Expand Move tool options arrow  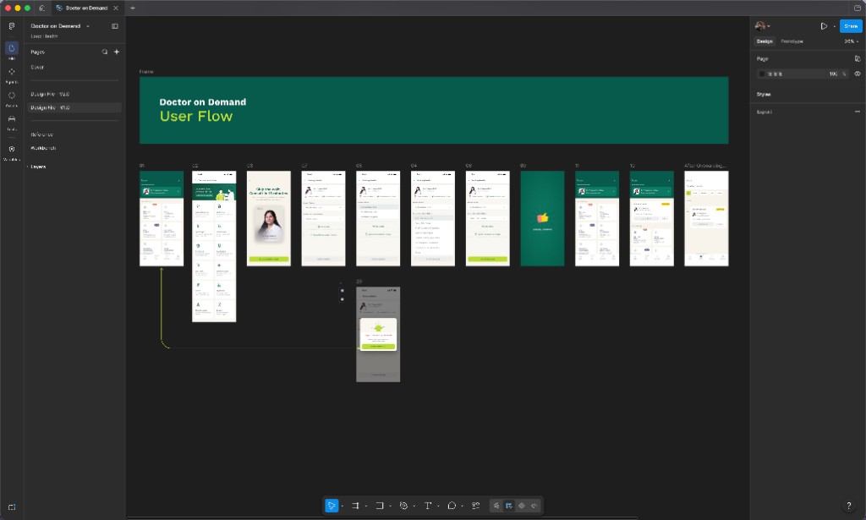(342, 506)
